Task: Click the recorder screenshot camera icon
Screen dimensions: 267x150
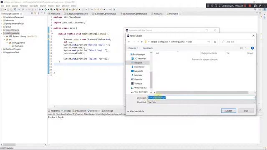Action: pyautogui.click(x=255, y=5)
